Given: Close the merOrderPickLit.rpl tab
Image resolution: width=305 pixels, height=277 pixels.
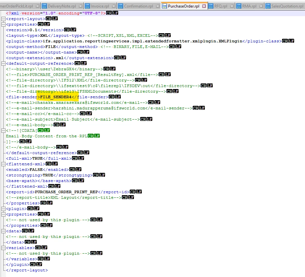Looking at the screenshot, I should pos(37,6).
